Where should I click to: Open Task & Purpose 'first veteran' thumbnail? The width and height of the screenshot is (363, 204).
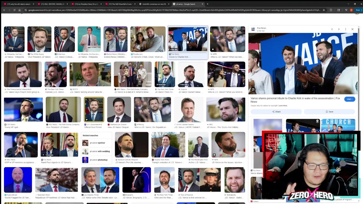pos(199,180)
